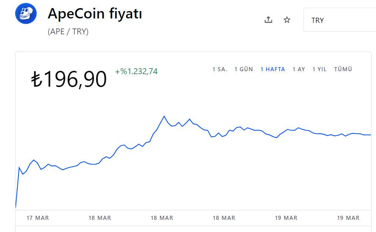Switch chart to 1 AY range
The height and width of the screenshot is (232, 376).
click(x=299, y=69)
